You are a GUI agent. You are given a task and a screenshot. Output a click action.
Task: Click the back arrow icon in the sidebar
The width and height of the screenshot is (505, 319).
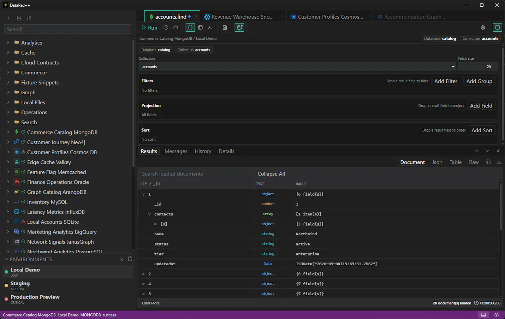9,18
